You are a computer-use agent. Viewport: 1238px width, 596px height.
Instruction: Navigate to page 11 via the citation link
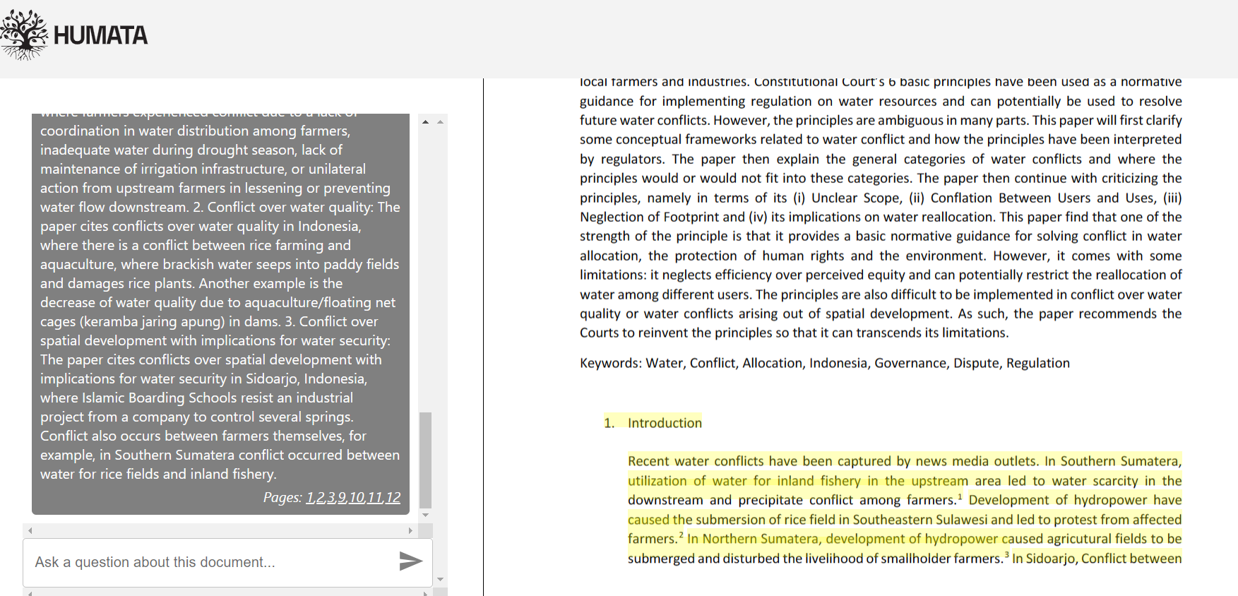coord(374,498)
